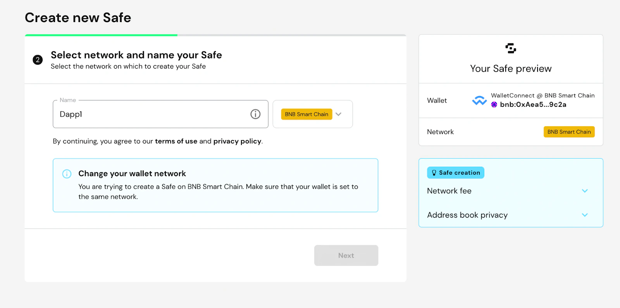Image resolution: width=620 pixels, height=308 pixels.
Task: Click the chevron arrow of the network selector
Action: tap(338, 114)
